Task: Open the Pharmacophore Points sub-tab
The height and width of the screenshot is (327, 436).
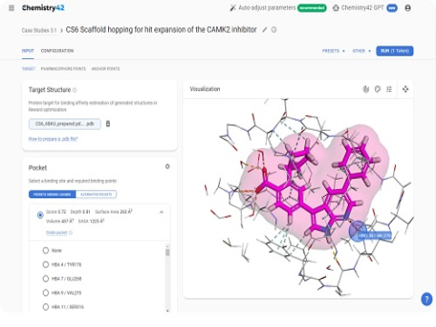Action: 64,69
